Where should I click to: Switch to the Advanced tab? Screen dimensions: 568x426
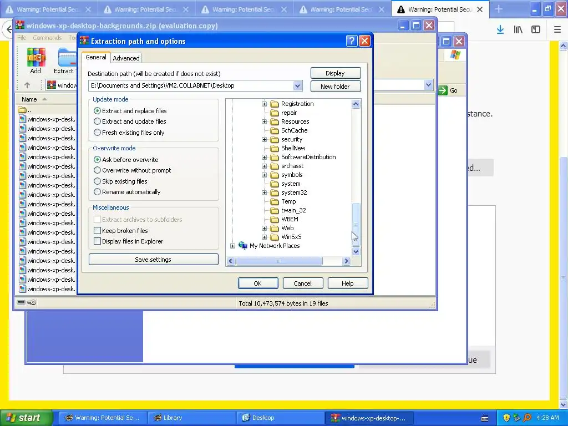(x=126, y=58)
